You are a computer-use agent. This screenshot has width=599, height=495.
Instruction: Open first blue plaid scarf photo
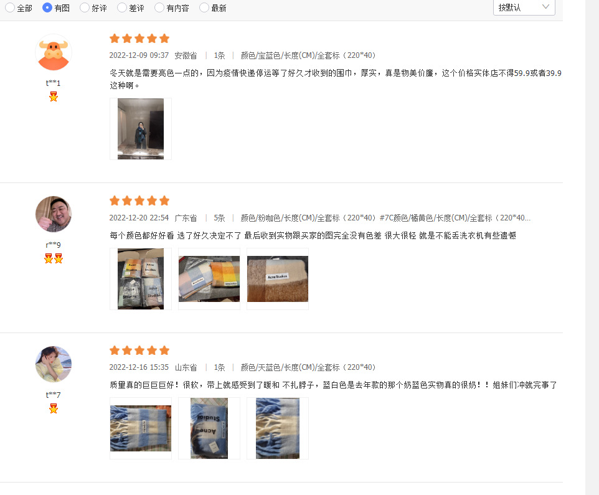(x=141, y=428)
